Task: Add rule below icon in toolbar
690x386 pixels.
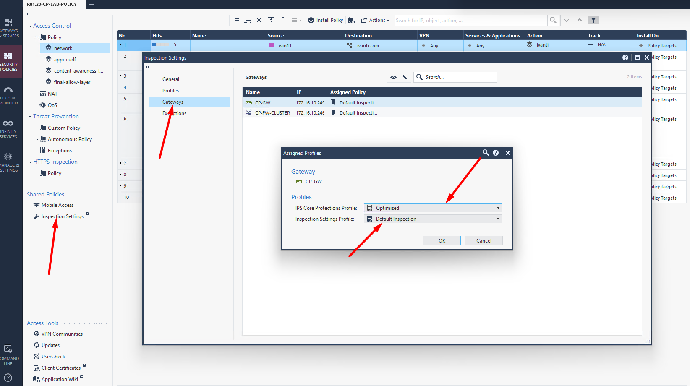Action: pyautogui.click(x=247, y=20)
